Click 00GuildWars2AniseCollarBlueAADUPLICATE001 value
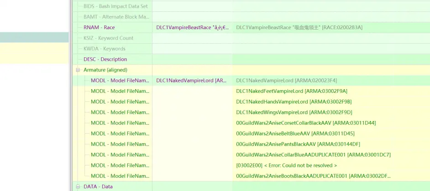Screen dimensions: 430x191 pos(313,155)
